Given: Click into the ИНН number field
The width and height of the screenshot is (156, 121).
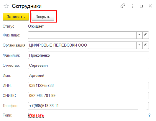Looking at the screenshot, I should coord(88,86).
